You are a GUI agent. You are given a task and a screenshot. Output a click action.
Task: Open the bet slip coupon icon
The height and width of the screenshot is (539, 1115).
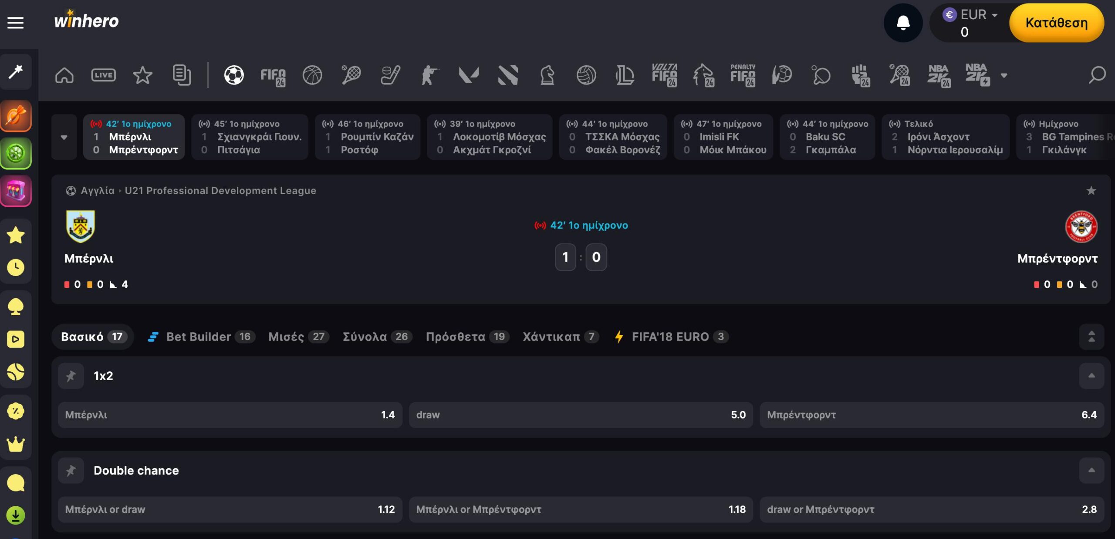(x=181, y=75)
